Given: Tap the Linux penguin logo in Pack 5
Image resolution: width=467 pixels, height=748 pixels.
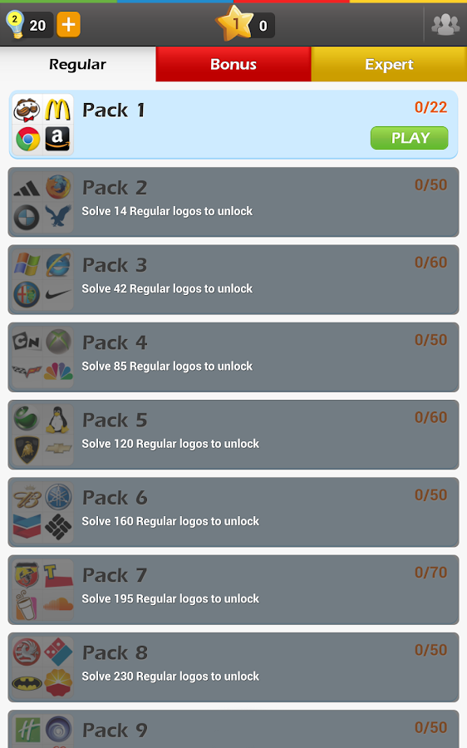Looking at the screenshot, I should 57,420.
